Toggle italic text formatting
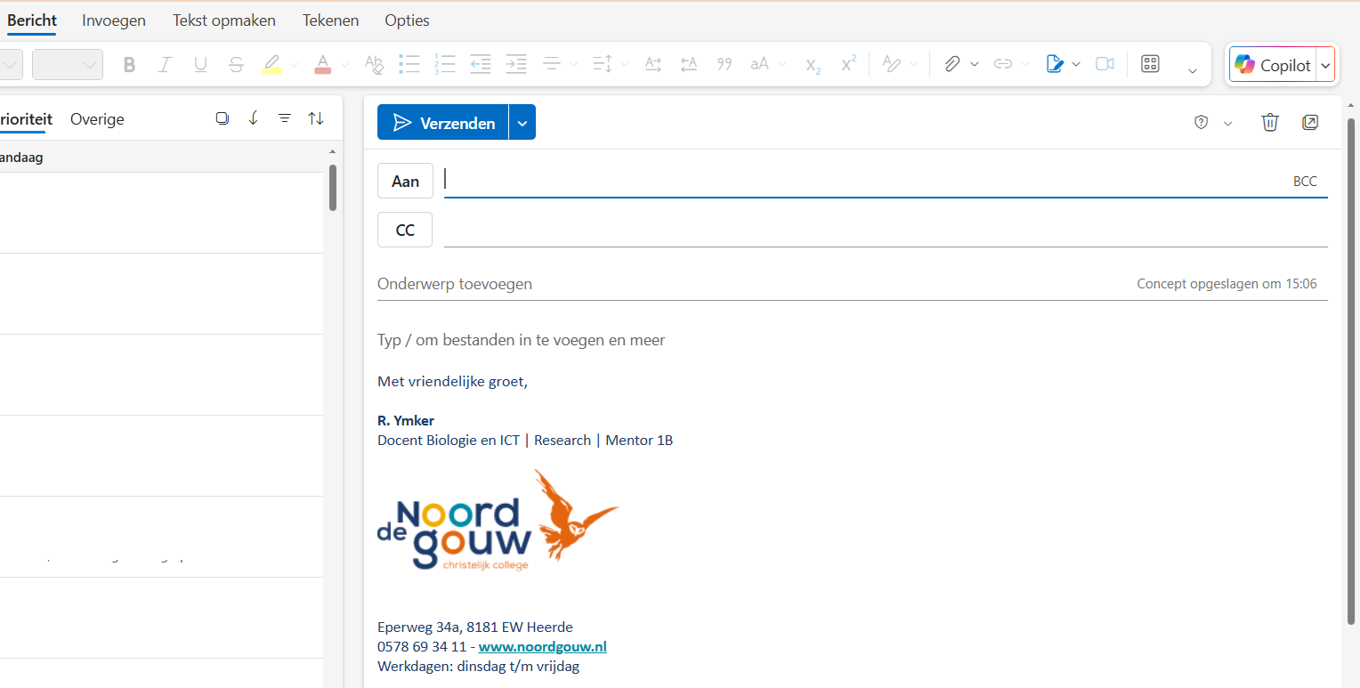Viewport: 1360px width, 688px height. pos(165,64)
